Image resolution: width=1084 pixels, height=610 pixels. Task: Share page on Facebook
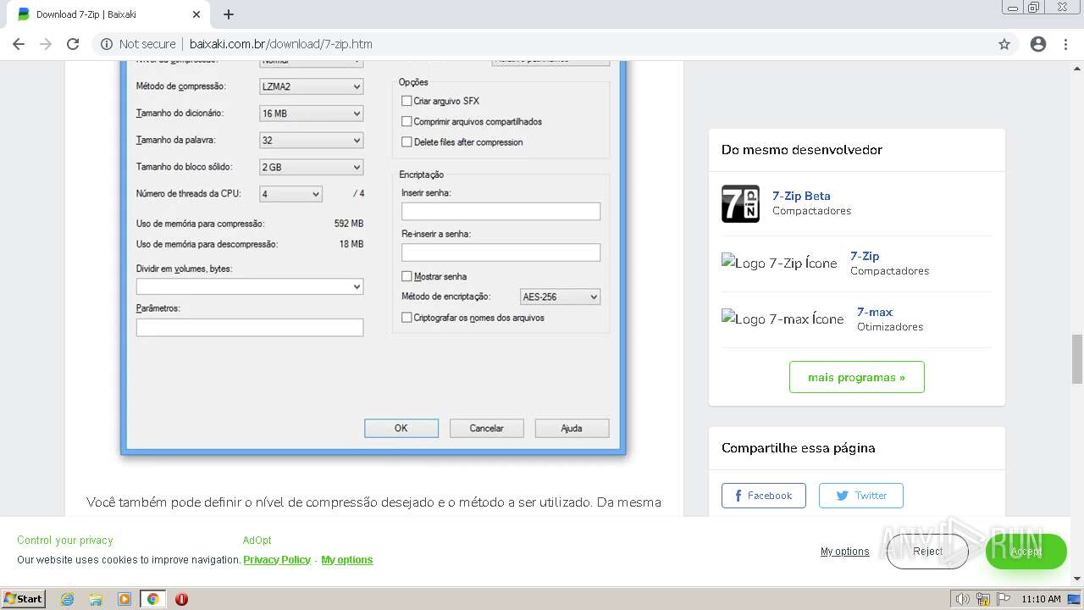click(764, 496)
